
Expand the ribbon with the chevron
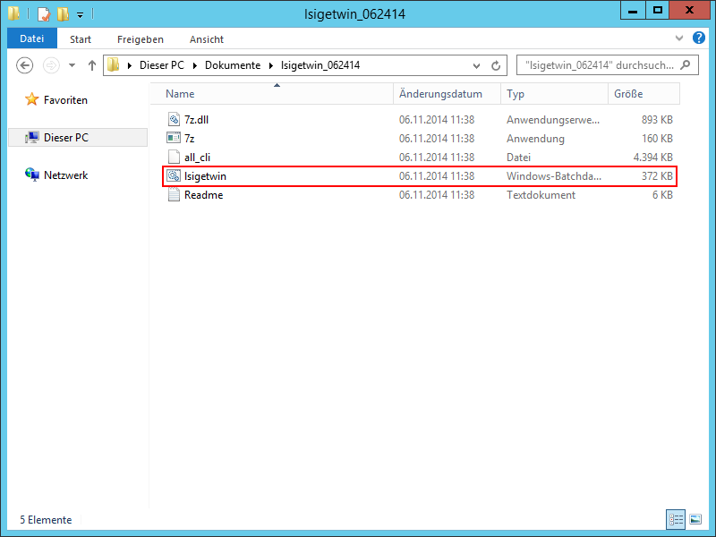point(679,38)
